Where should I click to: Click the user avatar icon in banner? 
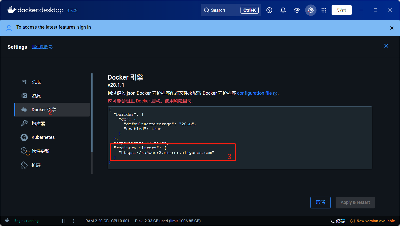coord(9,28)
